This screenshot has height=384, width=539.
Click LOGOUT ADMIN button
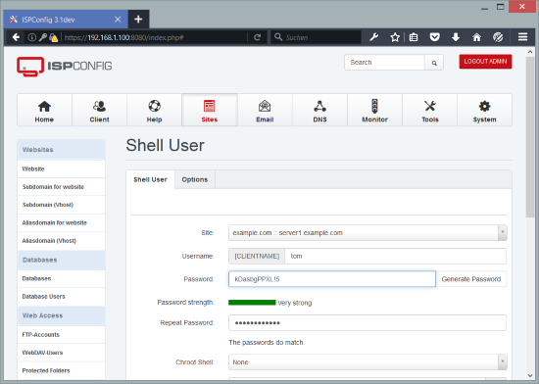[485, 62]
